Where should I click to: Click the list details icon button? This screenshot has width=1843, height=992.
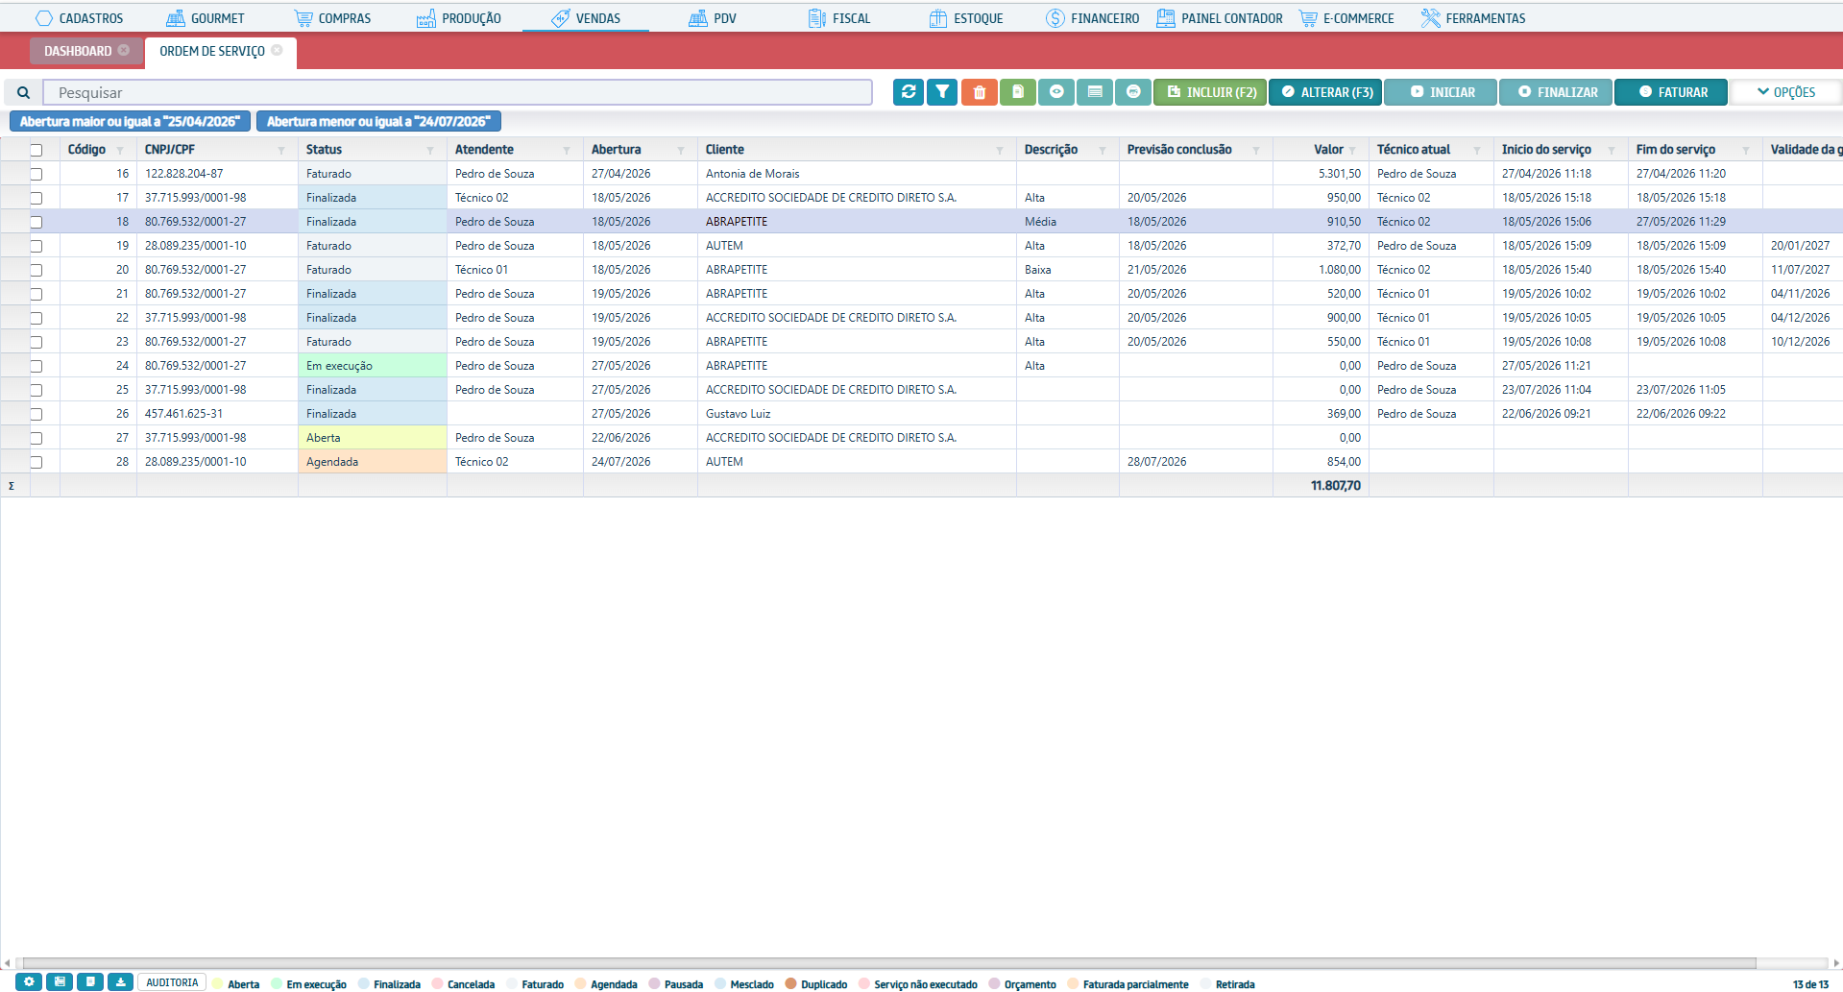pyautogui.click(x=1094, y=92)
